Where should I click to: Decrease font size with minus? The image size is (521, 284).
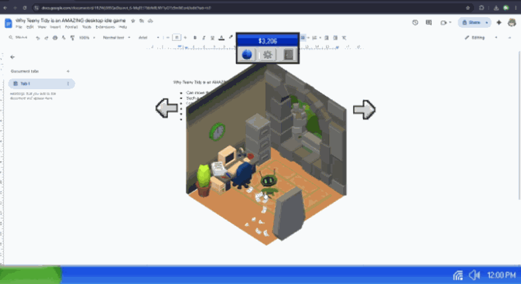pos(168,38)
